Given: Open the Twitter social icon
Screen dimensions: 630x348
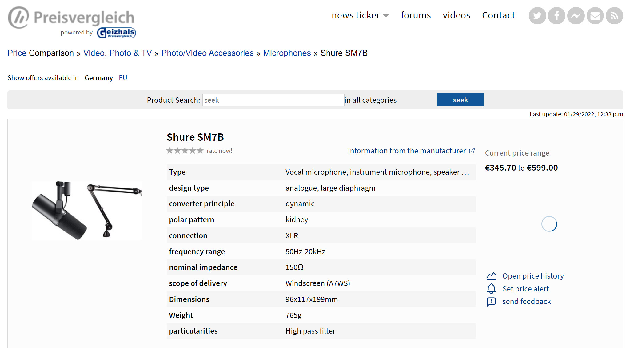Looking at the screenshot, I should (x=537, y=16).
